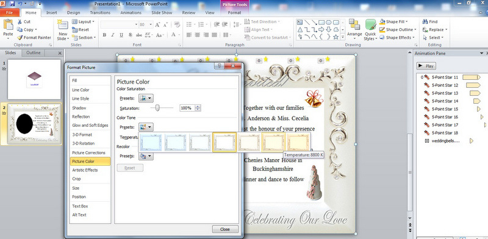Viewport: 488px width, 239px height.
Task: Click the Format Picture help question mark
Action: [219, 66]
